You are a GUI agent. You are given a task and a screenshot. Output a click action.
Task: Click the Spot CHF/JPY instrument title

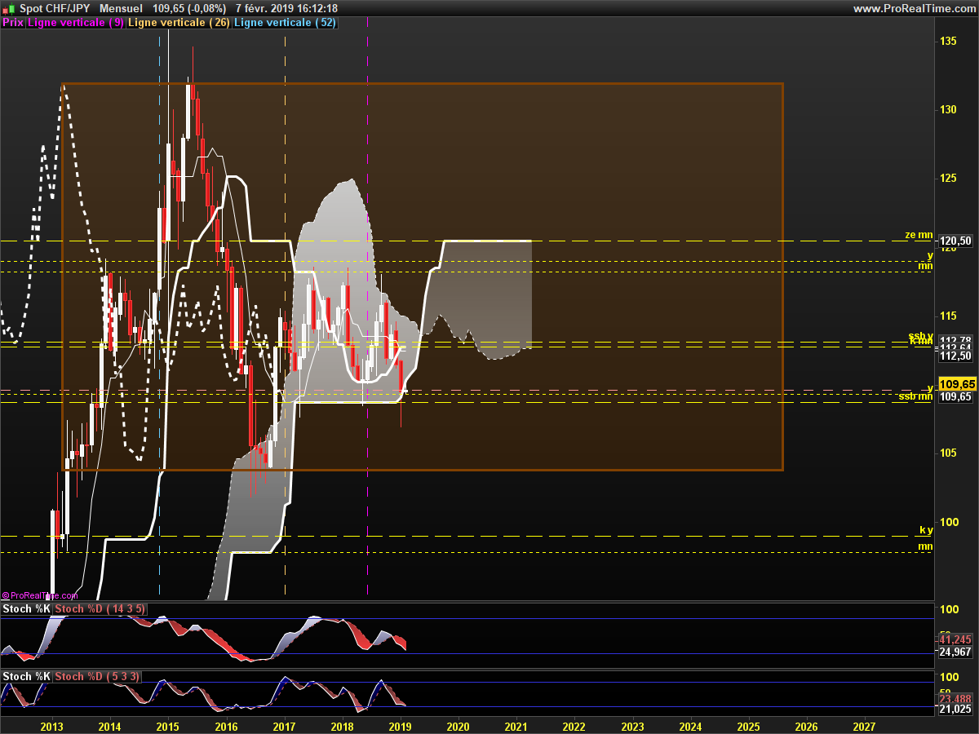(55, 8)
